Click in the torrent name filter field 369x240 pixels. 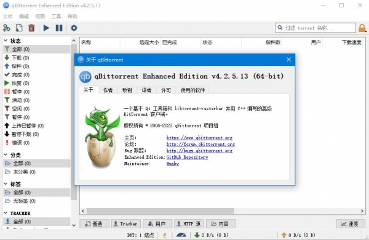pos(315,28)
